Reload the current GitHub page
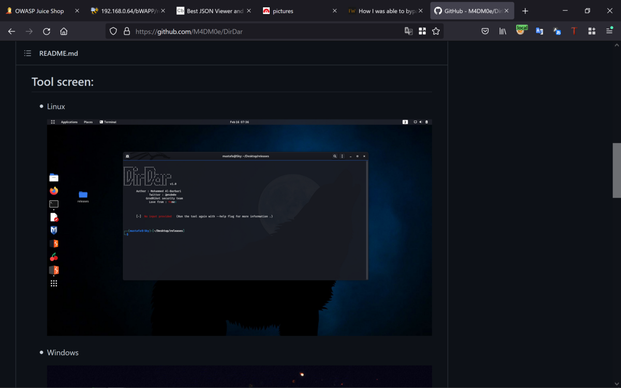Viewport: 621px width, 388px height. [47, 31]
